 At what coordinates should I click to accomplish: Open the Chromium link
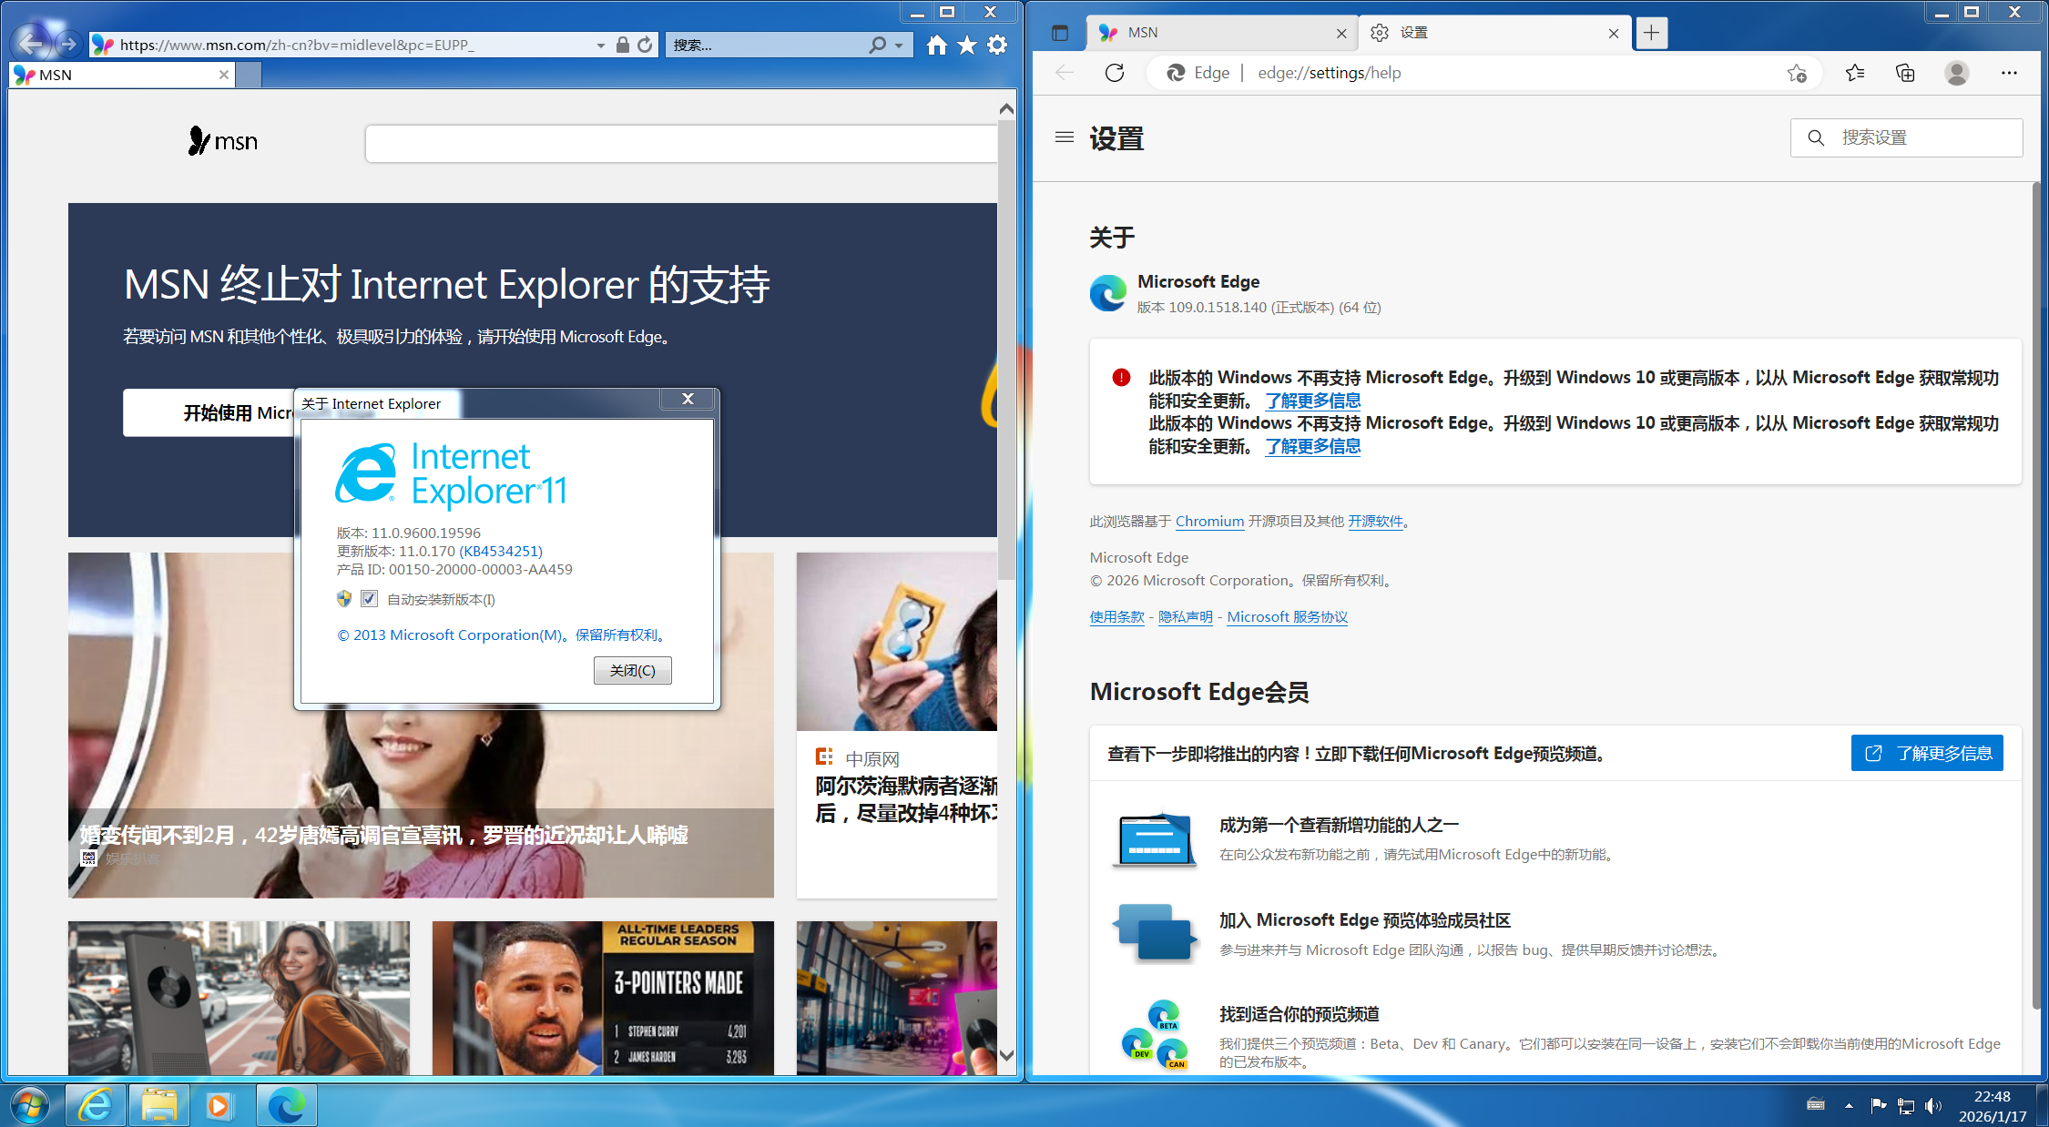1209,521
